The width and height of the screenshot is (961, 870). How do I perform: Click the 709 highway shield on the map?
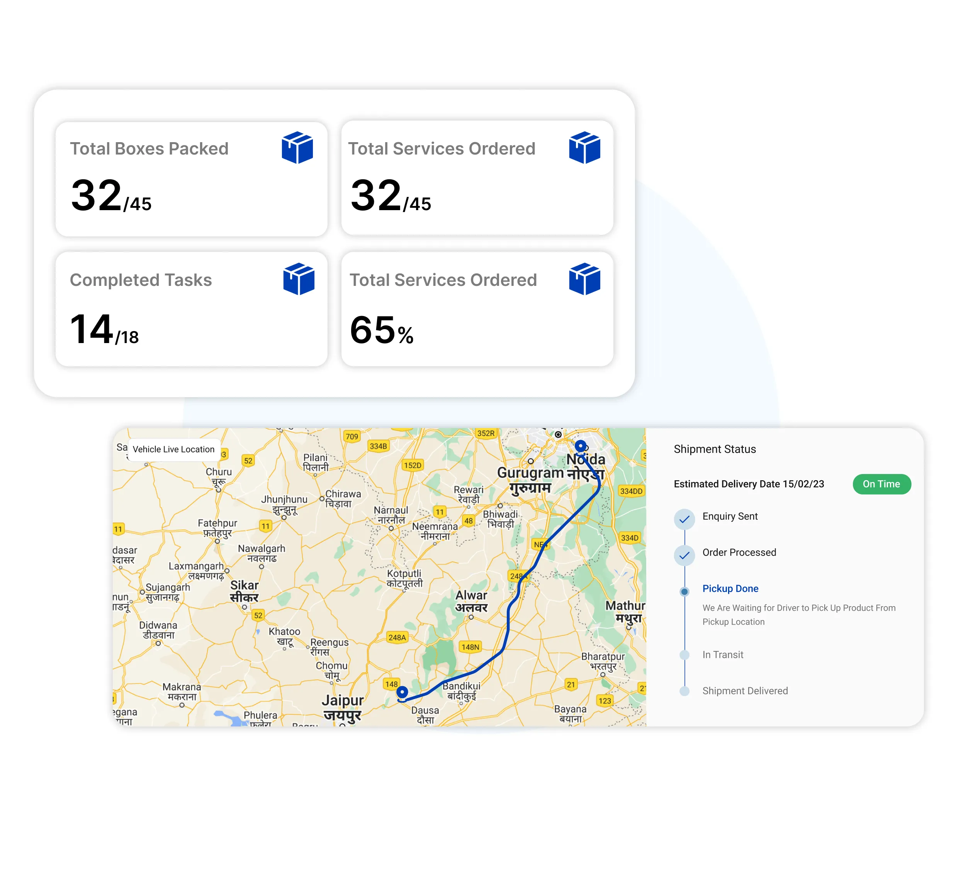click(352, 436)
